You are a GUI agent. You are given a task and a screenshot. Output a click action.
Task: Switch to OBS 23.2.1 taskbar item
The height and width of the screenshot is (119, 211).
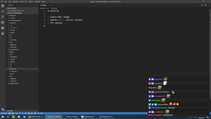tap(71, 117)
